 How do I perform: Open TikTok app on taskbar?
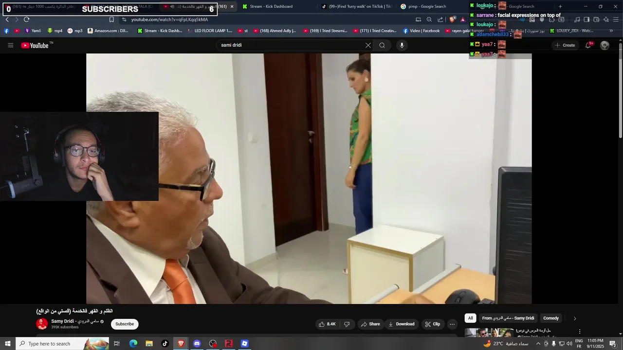(x=165, y=344)
